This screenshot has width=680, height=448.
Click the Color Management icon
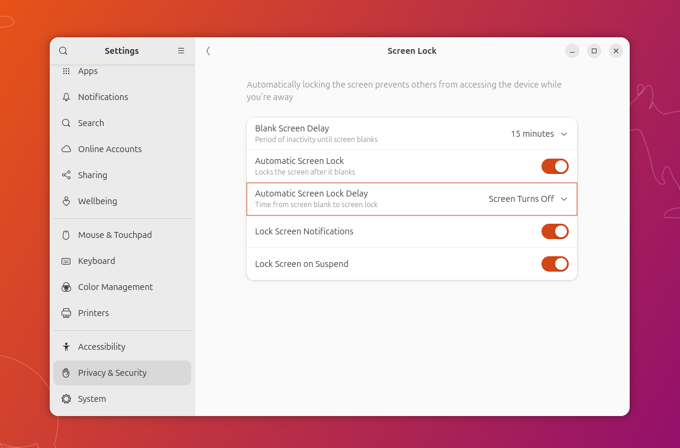[66, 286]
